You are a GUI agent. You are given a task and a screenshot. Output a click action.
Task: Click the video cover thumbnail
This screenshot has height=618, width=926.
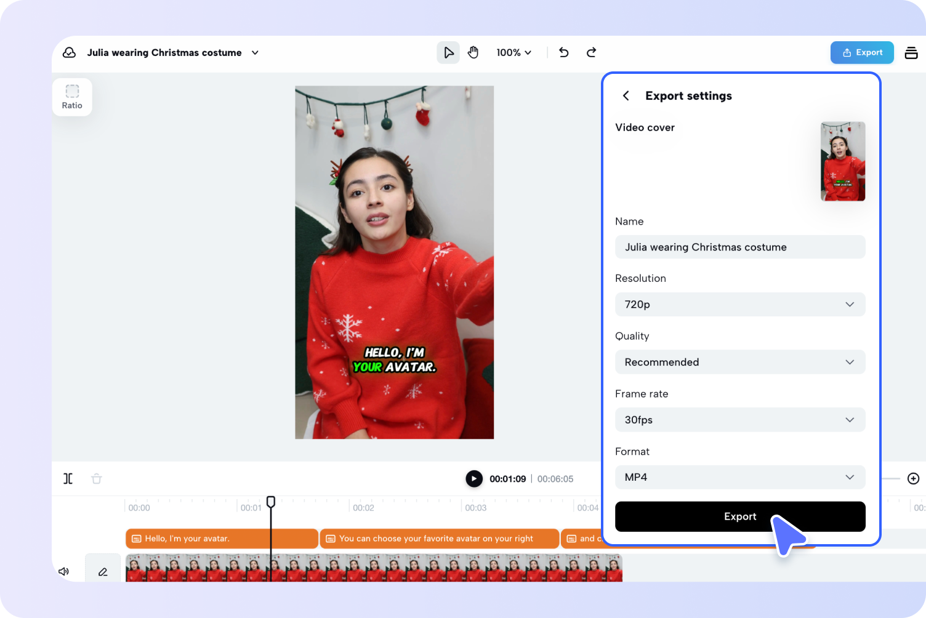[843, 161]
